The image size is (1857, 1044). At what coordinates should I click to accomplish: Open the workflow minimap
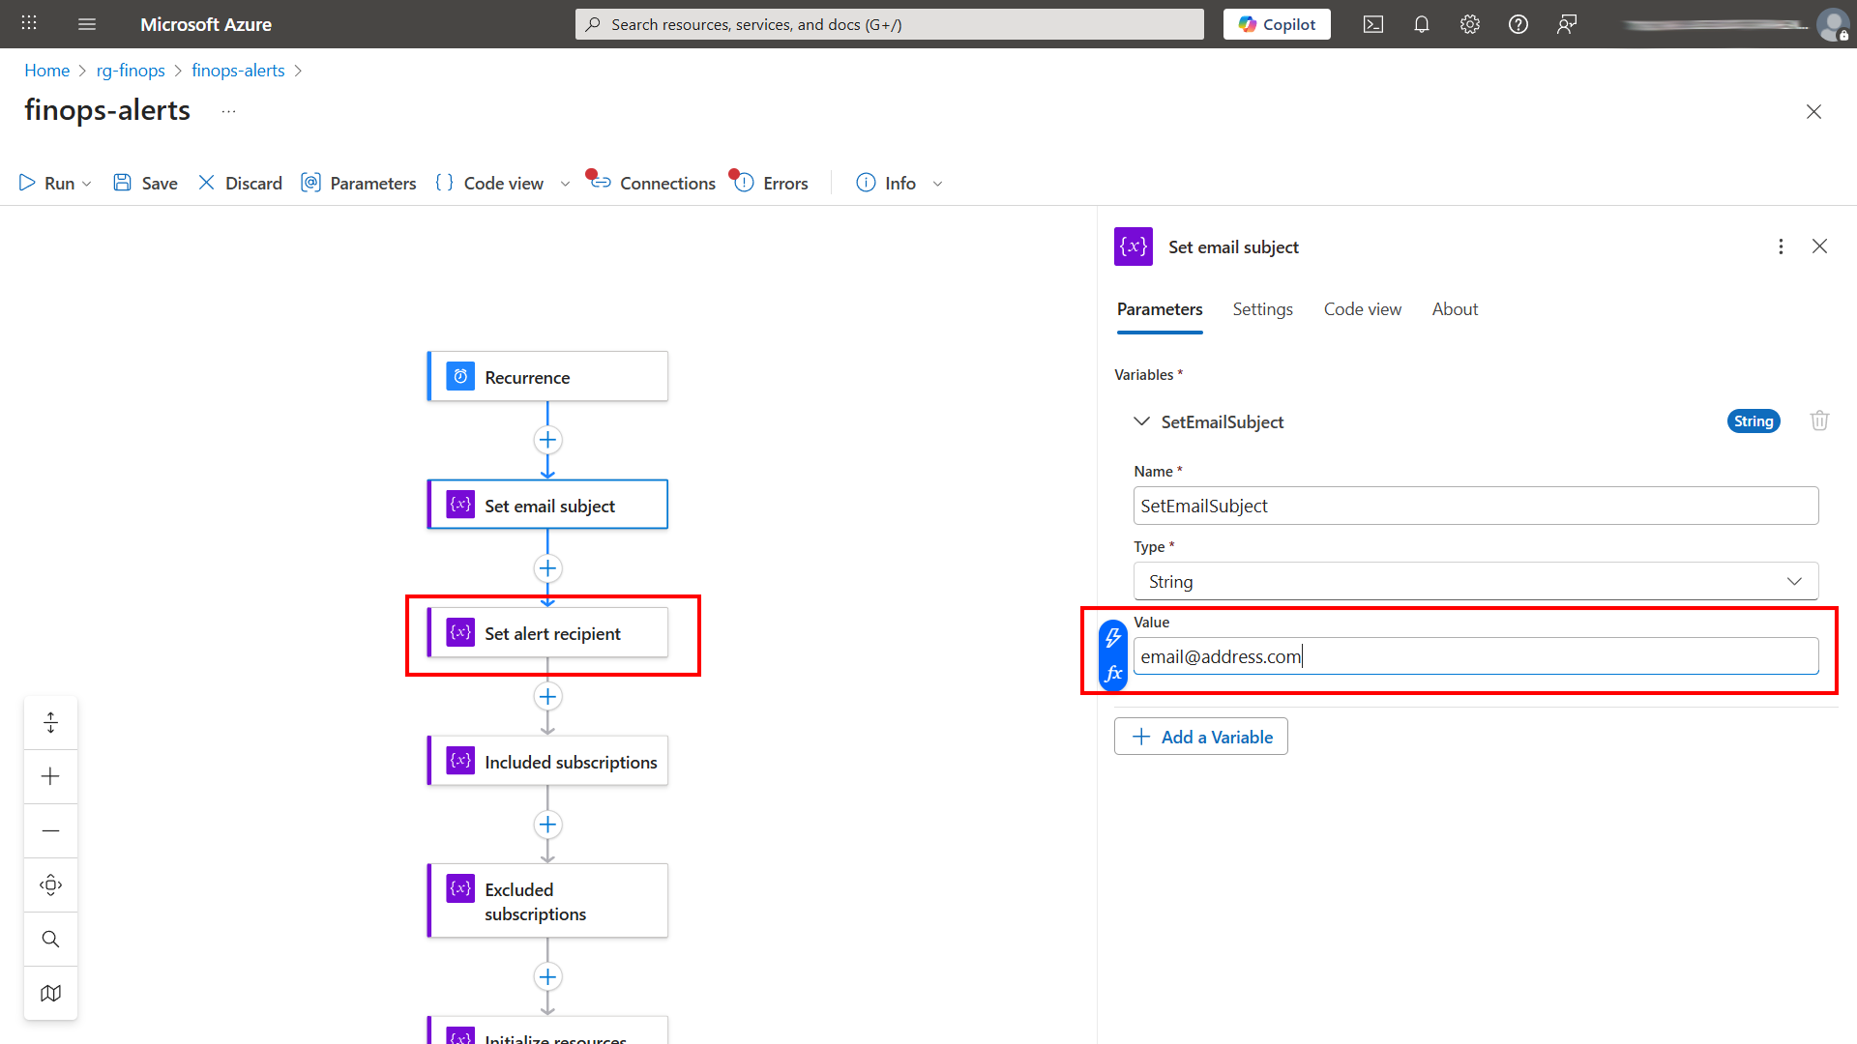point(50,993)
